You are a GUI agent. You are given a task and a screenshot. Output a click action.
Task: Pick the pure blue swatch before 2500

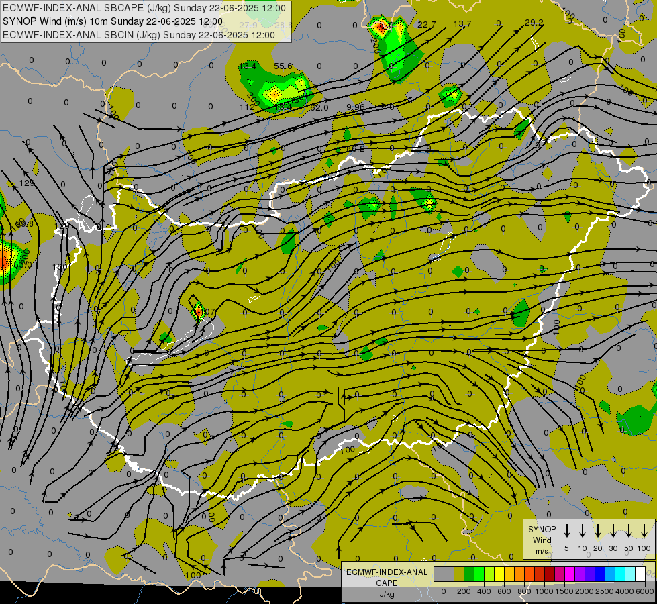point(599,574)
